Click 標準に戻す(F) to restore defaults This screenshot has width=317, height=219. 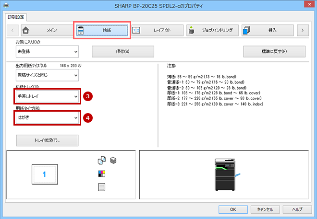coord(274,52)
